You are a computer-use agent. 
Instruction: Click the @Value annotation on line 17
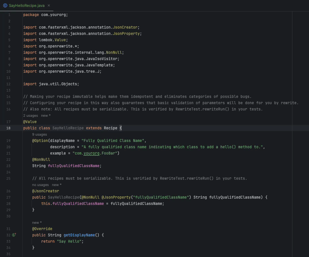tap(30, 122)
